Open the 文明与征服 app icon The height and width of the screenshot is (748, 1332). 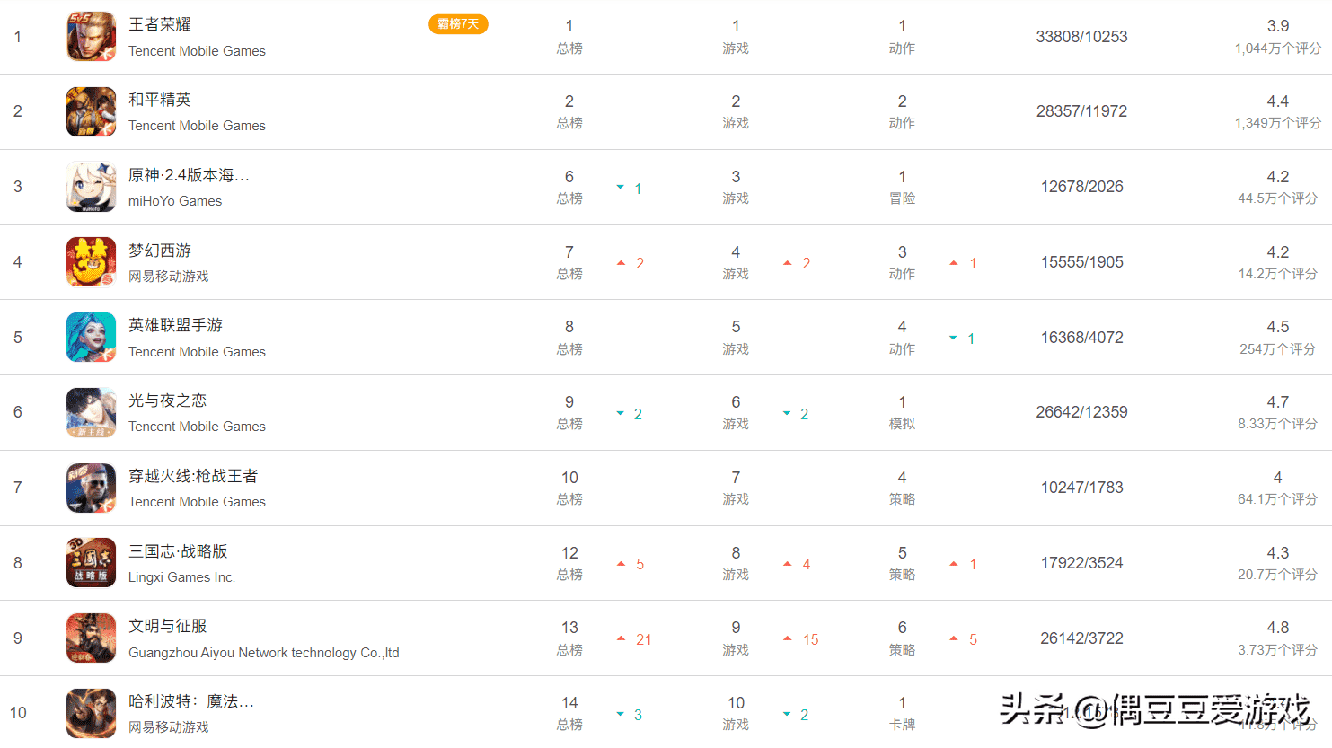coord(92,638)
